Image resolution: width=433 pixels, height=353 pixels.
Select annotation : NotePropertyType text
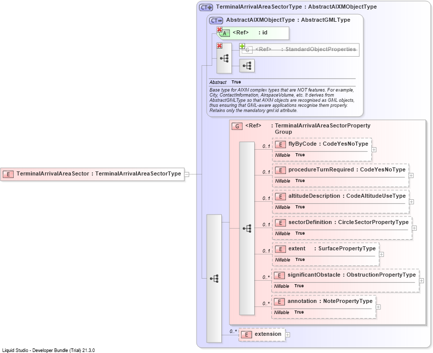coord(330,301)
